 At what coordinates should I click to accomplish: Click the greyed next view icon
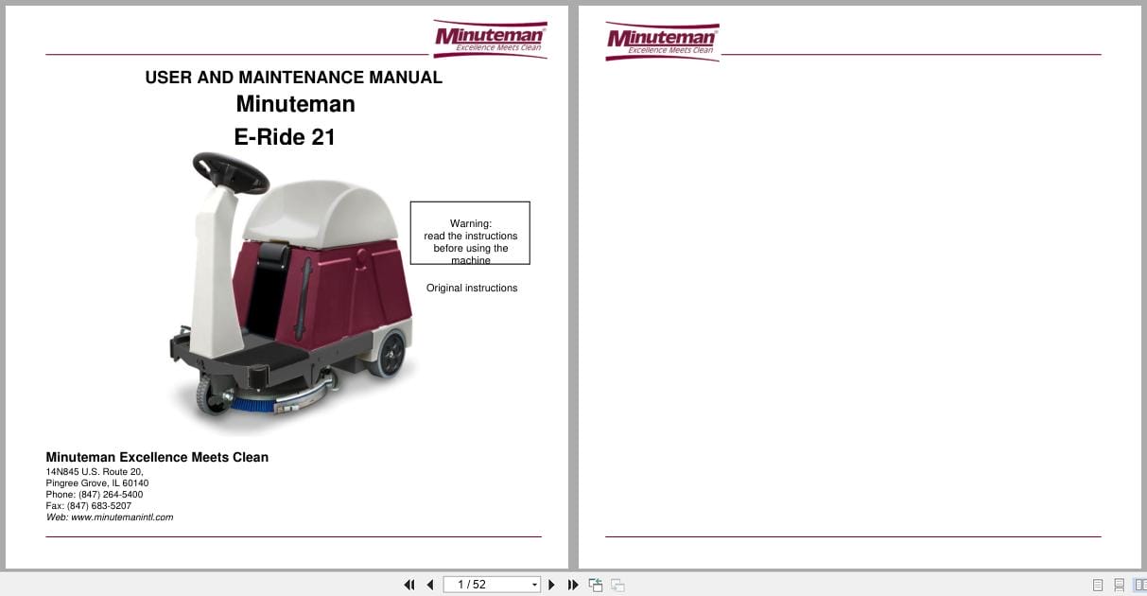tap(616, 585)
